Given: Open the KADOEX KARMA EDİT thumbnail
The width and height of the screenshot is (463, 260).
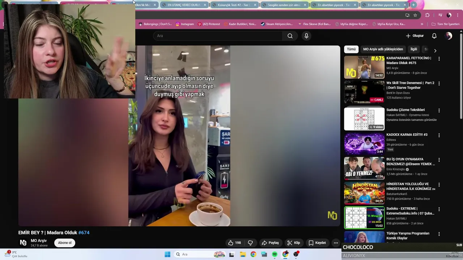Looking at the screenshot, I should click(364, 144).
